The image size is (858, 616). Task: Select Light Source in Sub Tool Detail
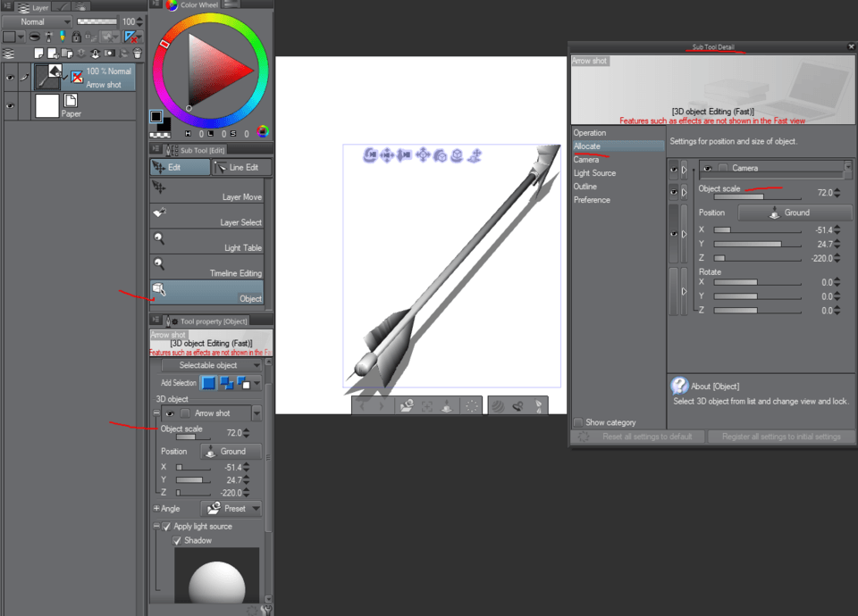click(x=594, y=173)
